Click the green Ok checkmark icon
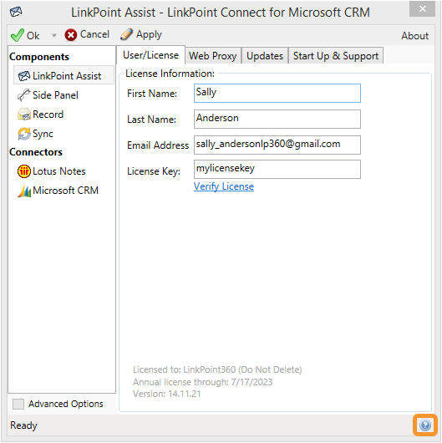 [x=18, y=35]
